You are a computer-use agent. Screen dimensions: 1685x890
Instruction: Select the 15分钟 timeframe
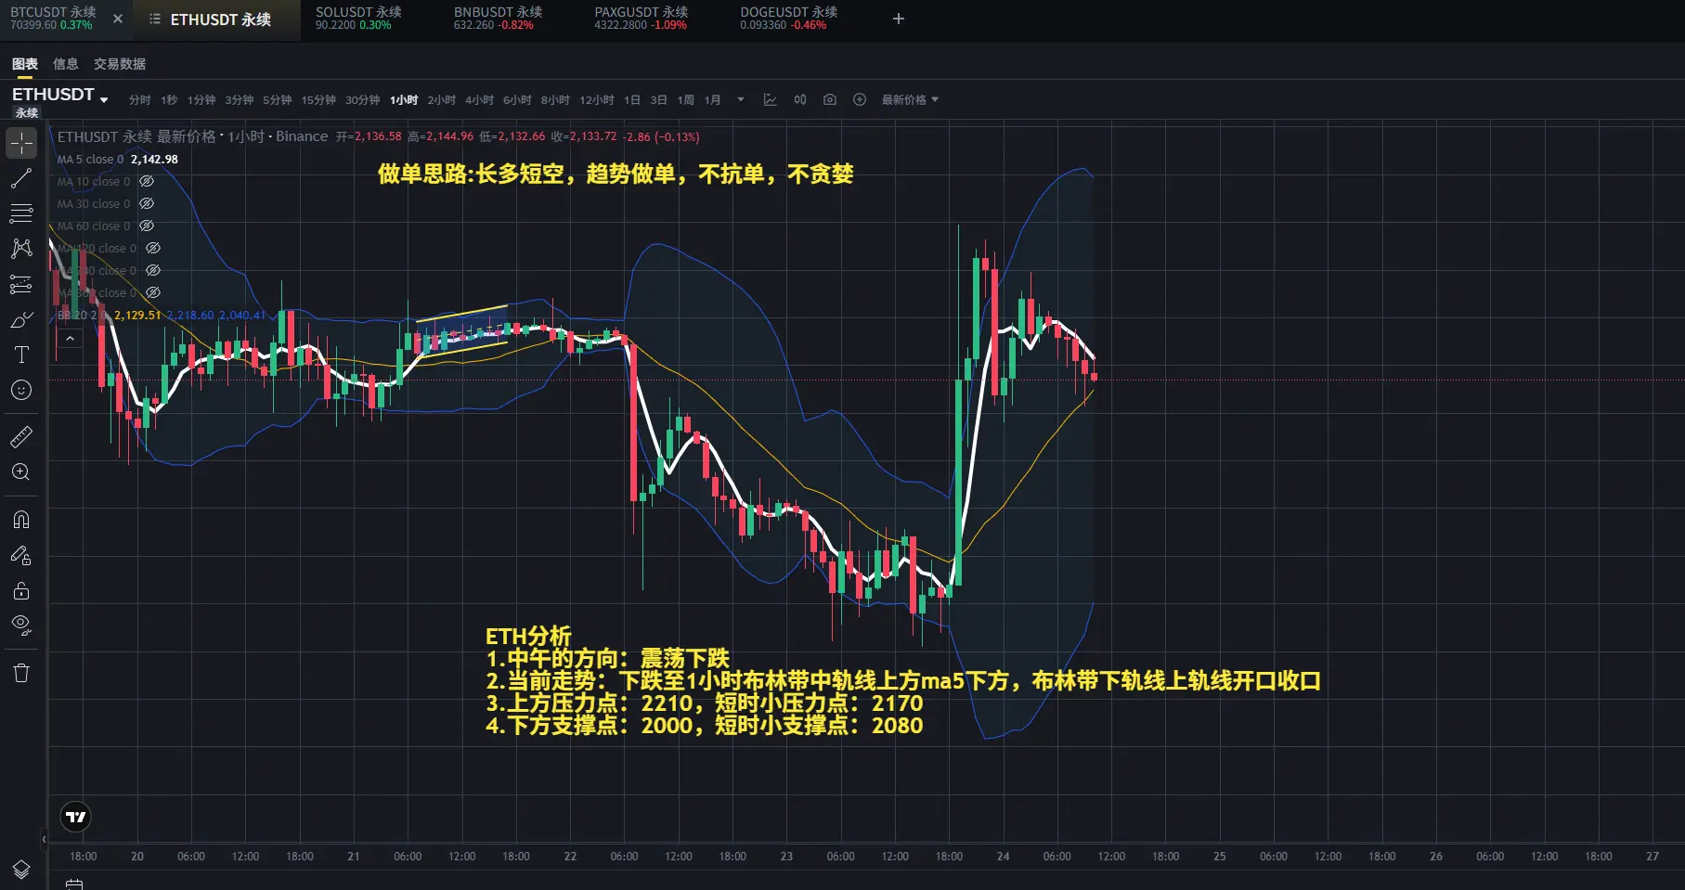pos(318,100)
